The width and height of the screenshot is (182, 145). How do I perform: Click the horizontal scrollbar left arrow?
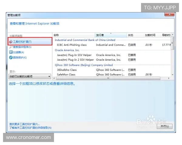click(54, 78)
